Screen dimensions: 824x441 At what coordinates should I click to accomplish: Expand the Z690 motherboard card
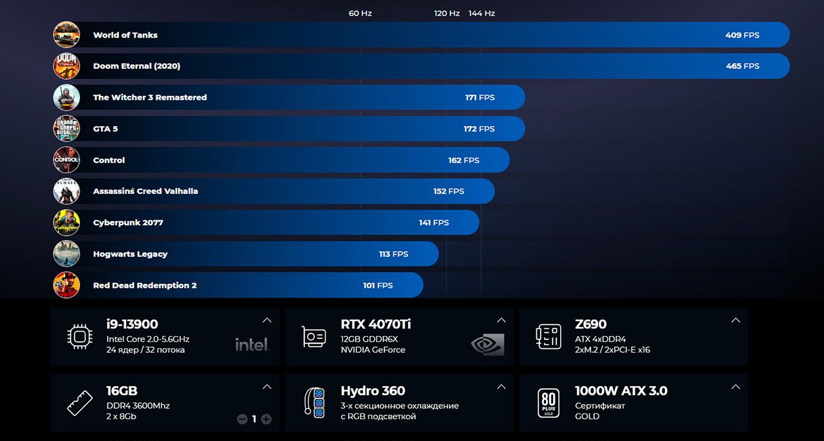(735, 320)
